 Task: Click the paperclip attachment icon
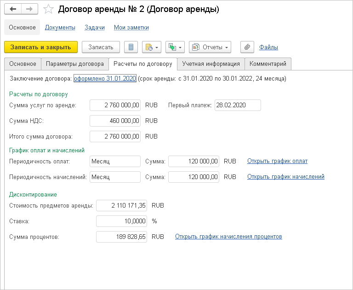point(247,47)
